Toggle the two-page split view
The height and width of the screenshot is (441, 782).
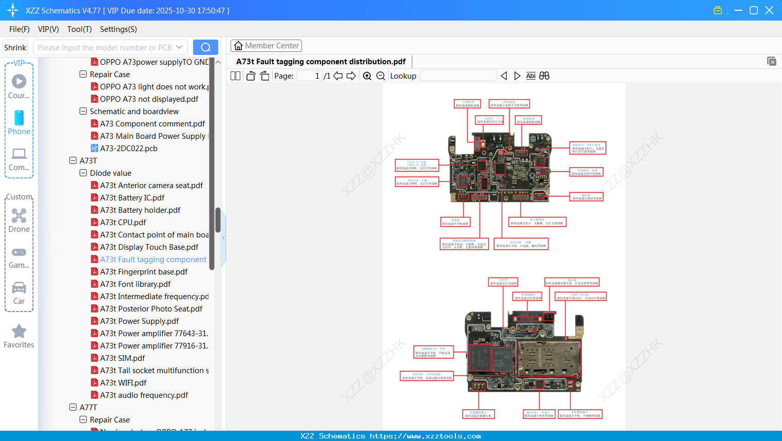tap(235, 76)
